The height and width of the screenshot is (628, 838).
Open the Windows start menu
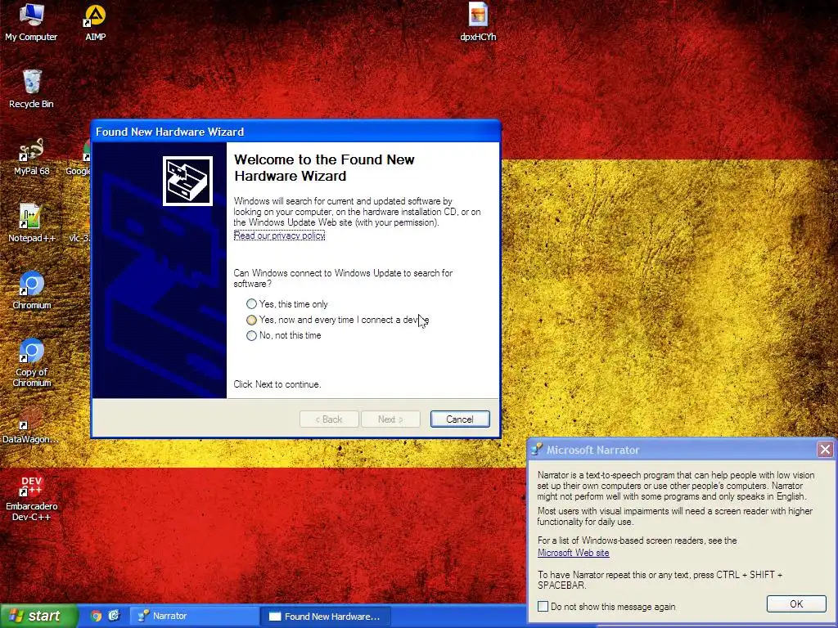(x=38, y=617)
